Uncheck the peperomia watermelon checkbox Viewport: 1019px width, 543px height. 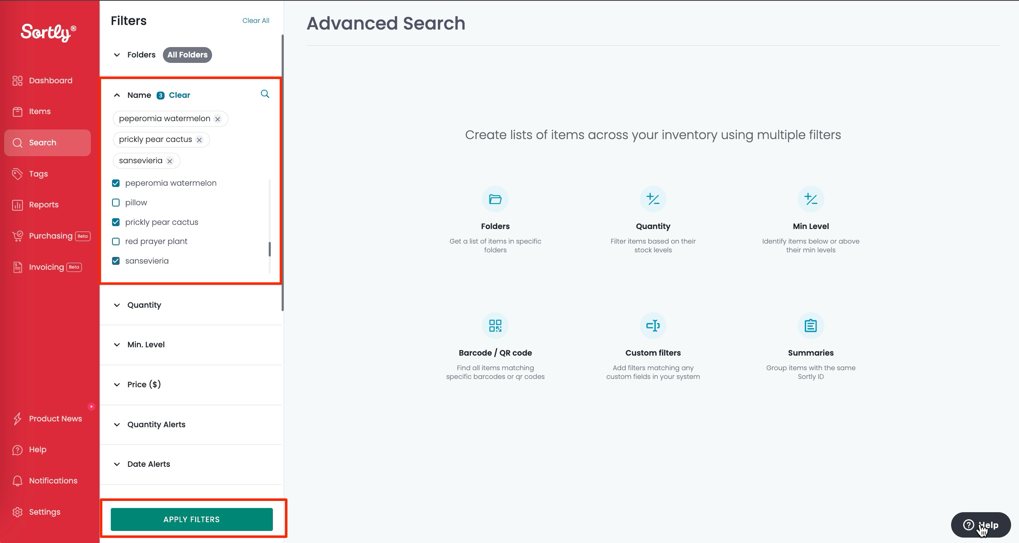(116, 183)
